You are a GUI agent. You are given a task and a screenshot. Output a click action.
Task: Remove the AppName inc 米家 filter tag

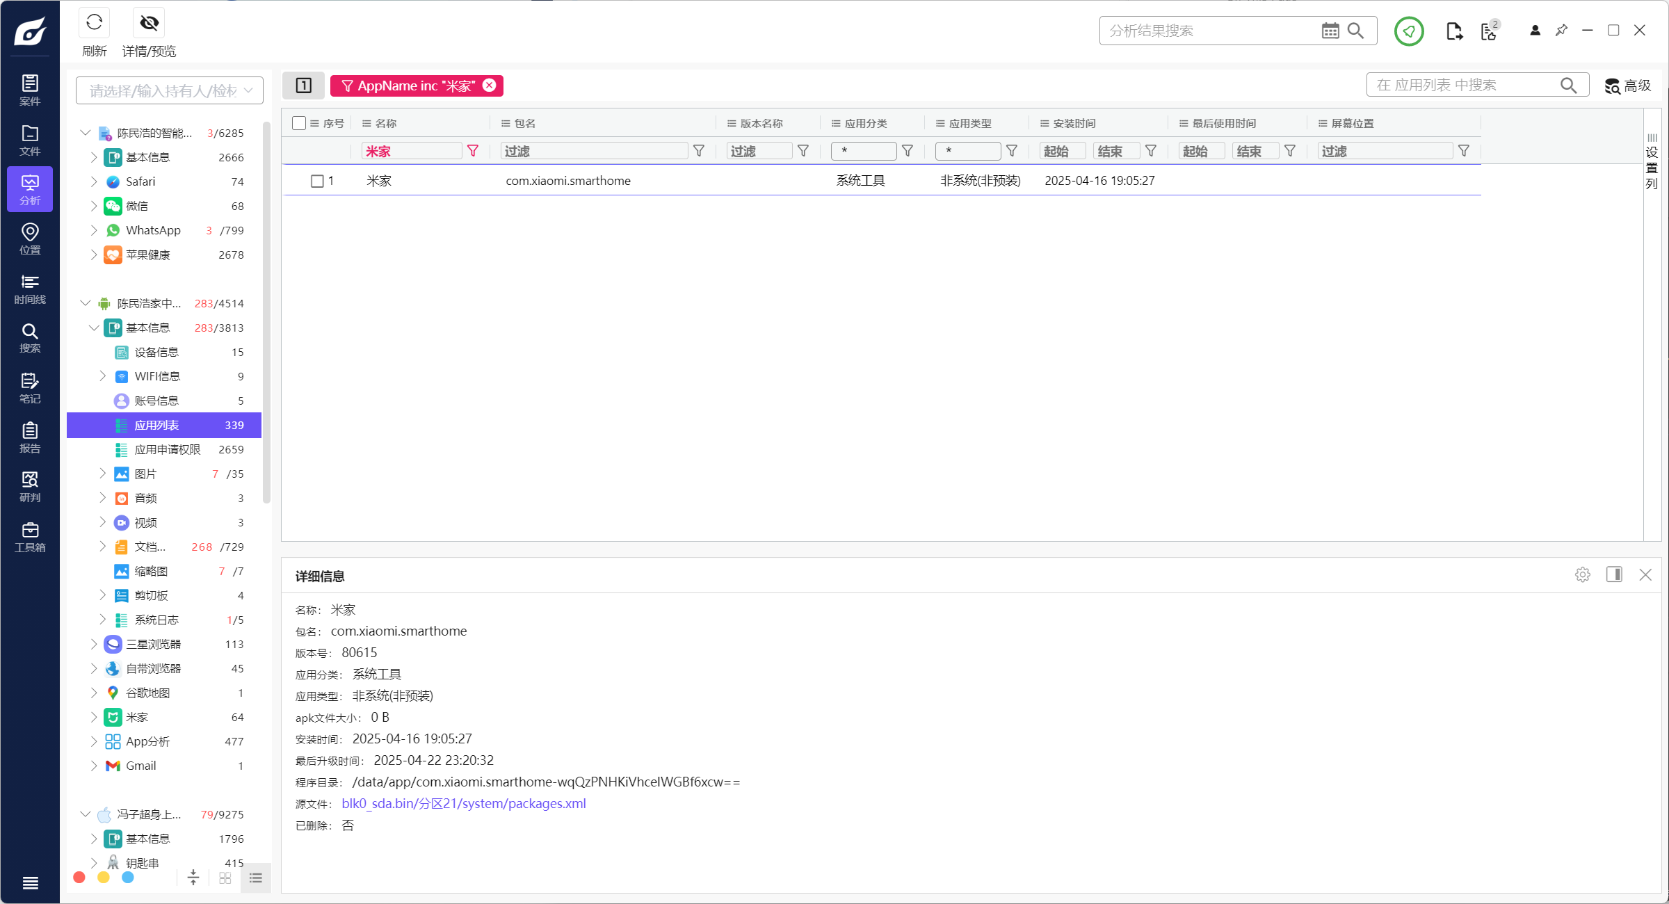click(x=490, y=85)
